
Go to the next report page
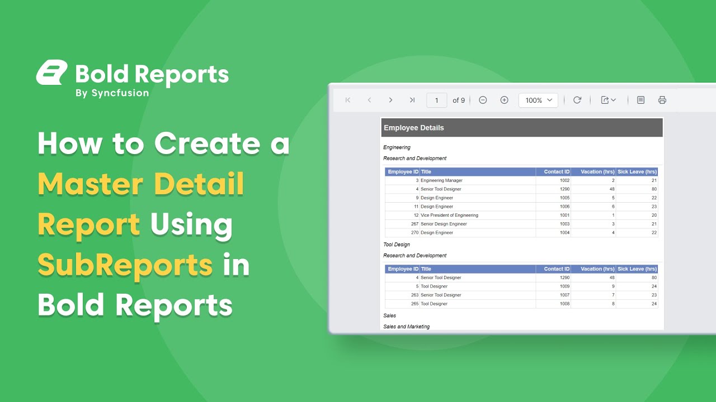pyautogui.click(x=390, y=100)
